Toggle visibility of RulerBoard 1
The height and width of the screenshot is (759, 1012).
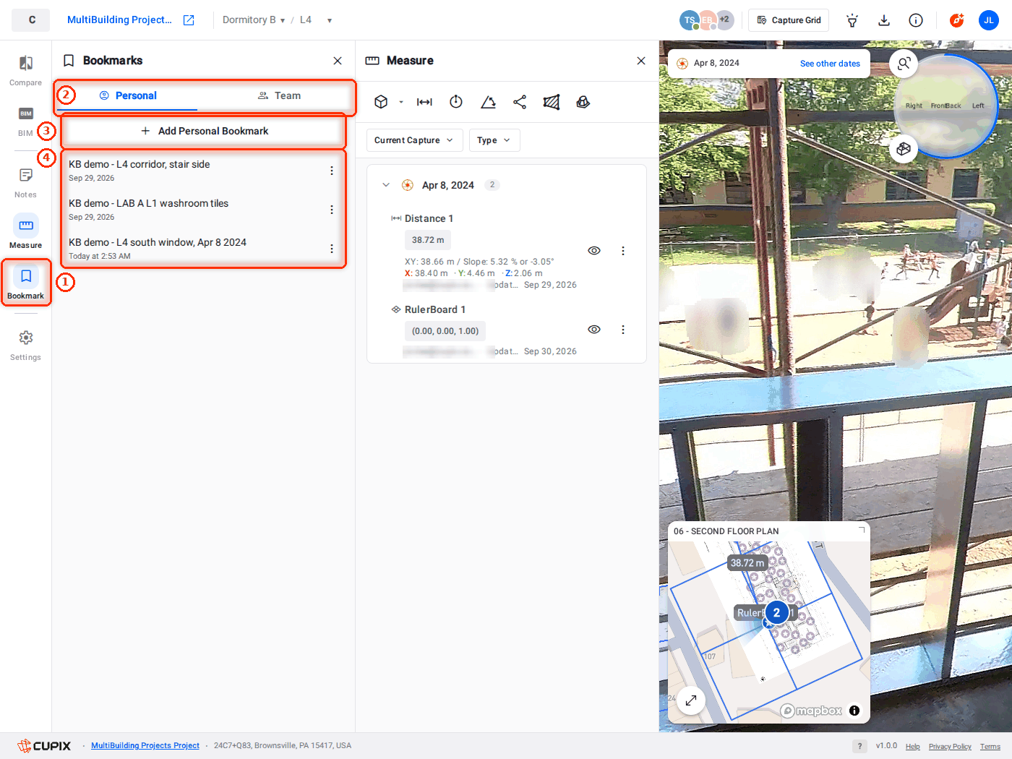coord(594,330)
